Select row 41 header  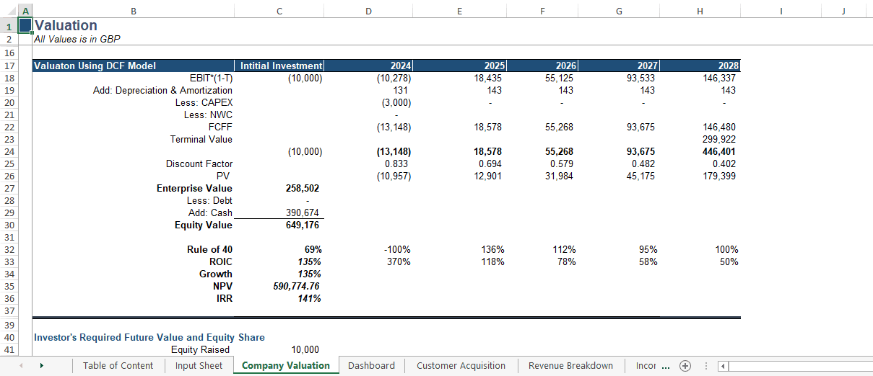pos(9,349)
